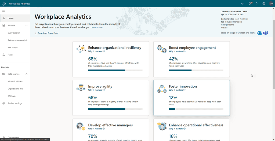
Task: Collapse the Data sources section chevron
Action: pyautogui.click(x=26, y=74)
